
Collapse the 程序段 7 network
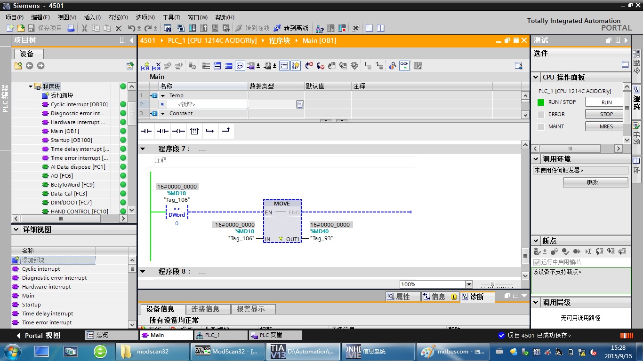143,149
